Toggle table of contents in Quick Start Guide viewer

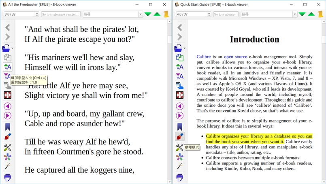tap(179, 85)
